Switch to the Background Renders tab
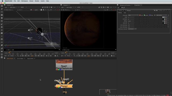This screenshot has width=172, height=96. tap(125, 5)
